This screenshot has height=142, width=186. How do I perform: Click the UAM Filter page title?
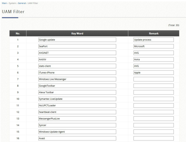click(x=13, y=12)
